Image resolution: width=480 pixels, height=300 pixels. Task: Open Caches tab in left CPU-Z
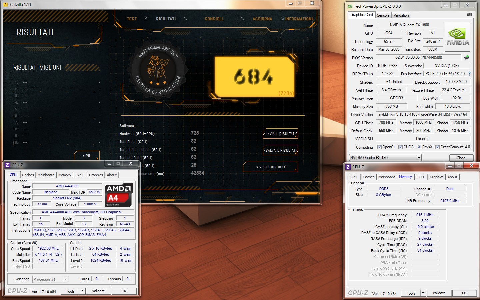click(28, 175)
